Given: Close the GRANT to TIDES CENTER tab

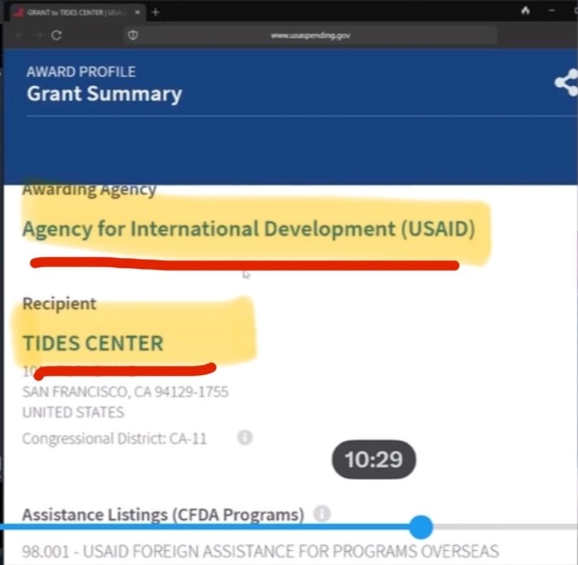Looking at the screenshot, I should pyautogui.click(x=137, y=12).
